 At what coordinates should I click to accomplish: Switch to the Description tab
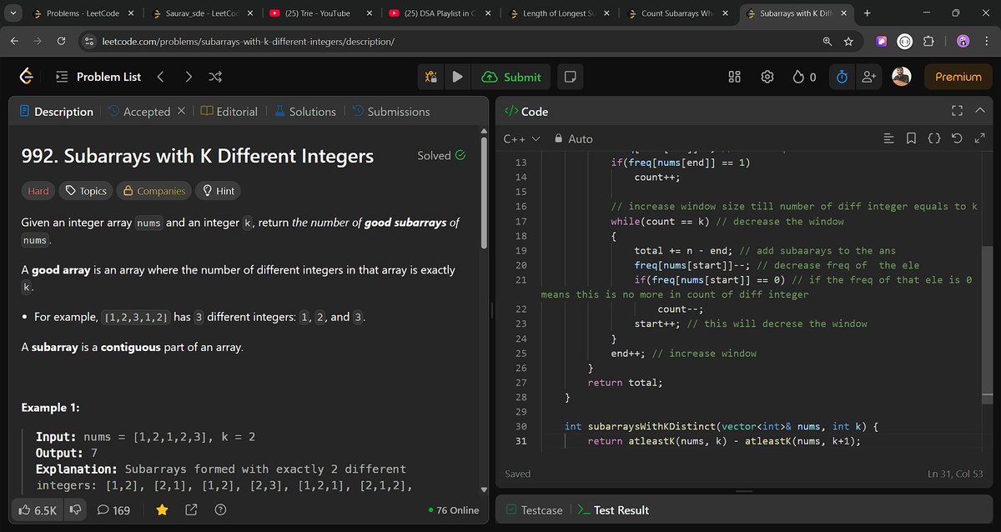click(56, 112)
